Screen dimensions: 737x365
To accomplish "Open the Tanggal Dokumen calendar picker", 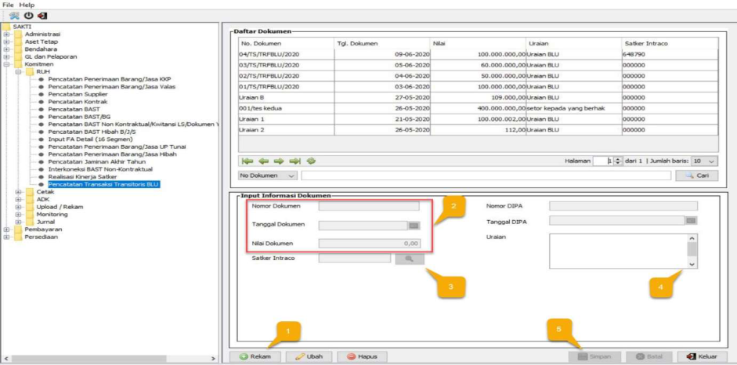I will 414,225.
